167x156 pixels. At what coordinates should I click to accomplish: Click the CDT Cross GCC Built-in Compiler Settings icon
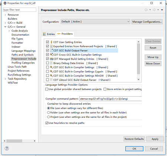(51, 54)
